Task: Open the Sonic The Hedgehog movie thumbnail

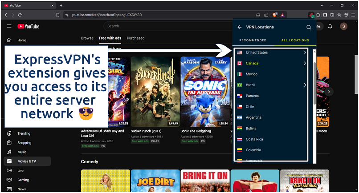Action: click(x=204, y=92)
